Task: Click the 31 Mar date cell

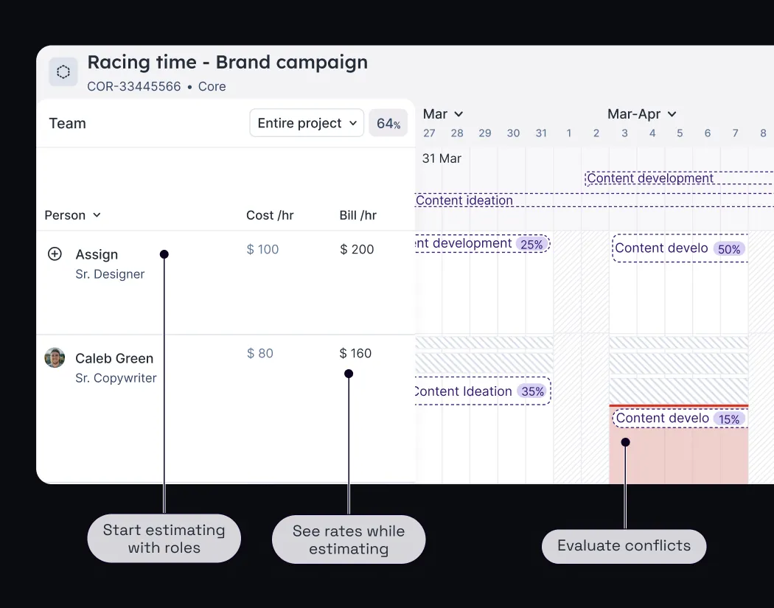Action: (x=442, y=158)
